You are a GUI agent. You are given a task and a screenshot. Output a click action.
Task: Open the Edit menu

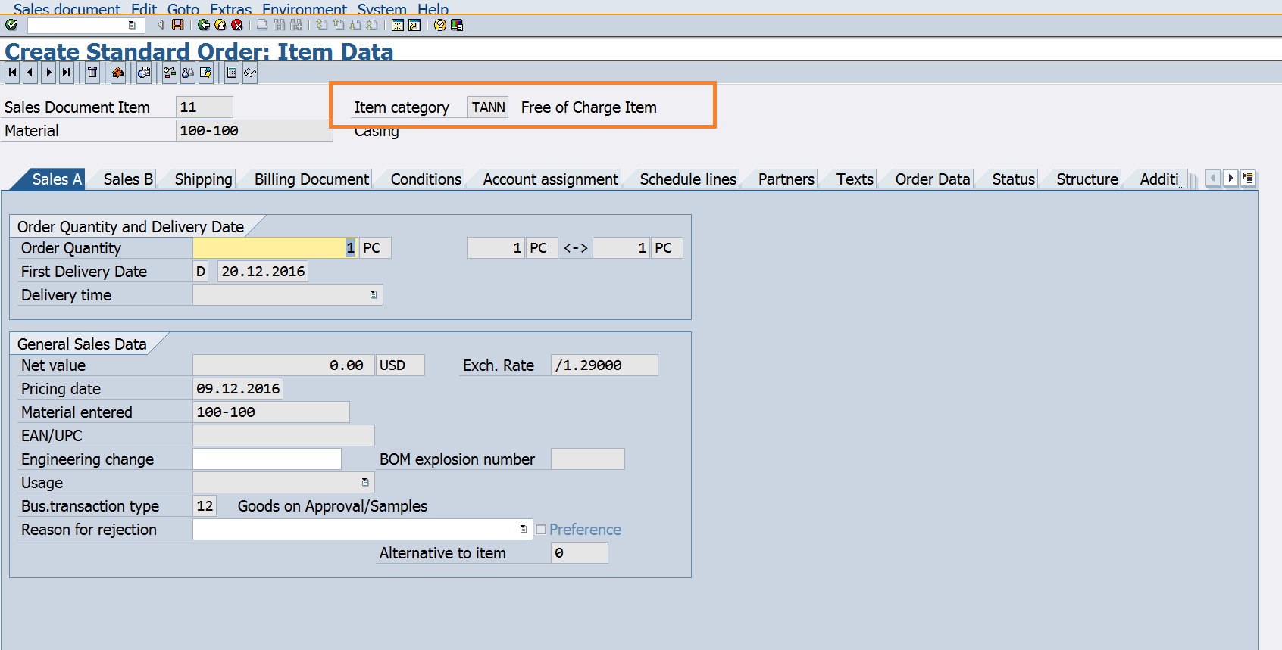143,8
